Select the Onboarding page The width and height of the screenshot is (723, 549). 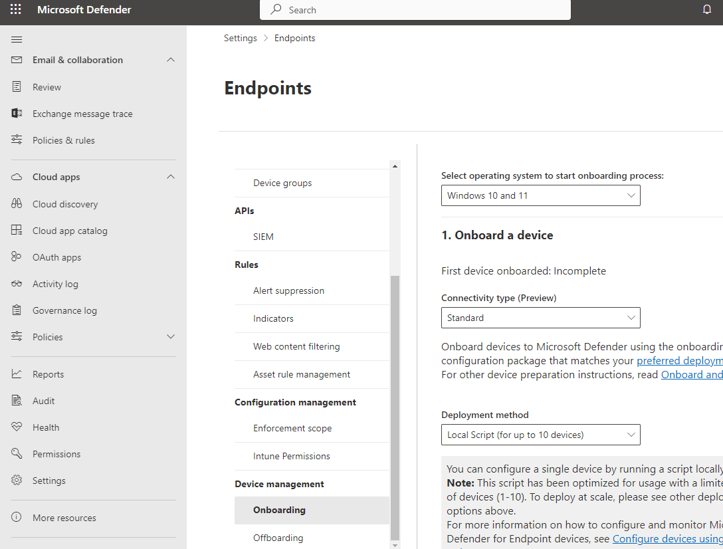click(312, 510)
